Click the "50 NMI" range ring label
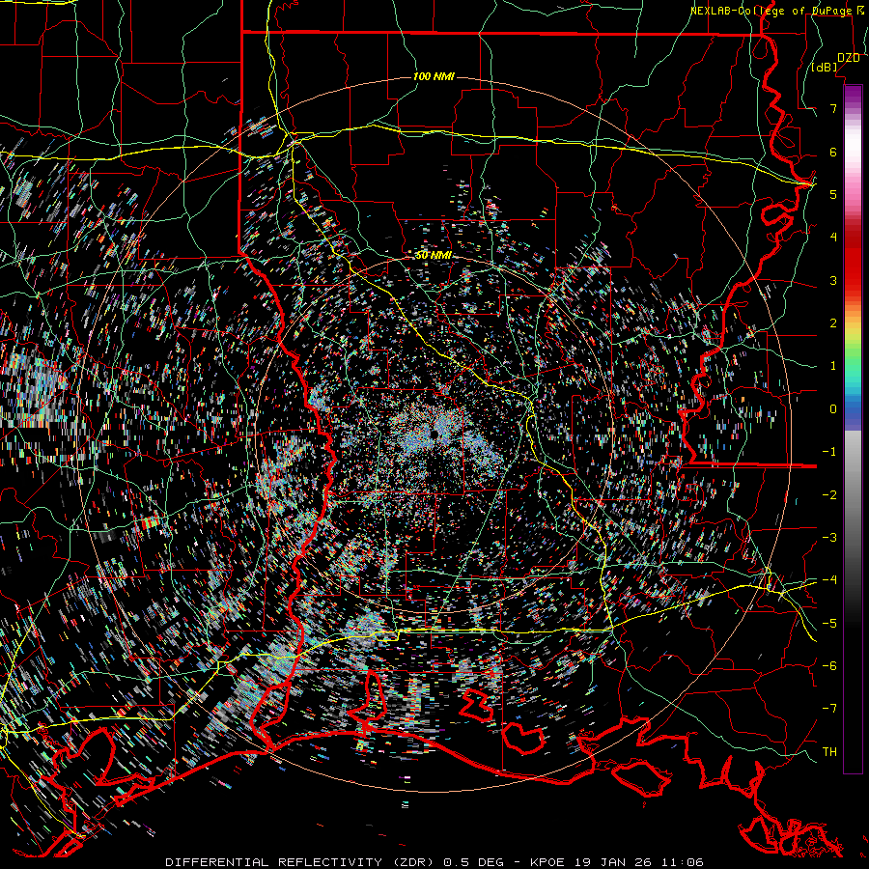This screenshot has height=869, width=869. [x=434, y=255]
